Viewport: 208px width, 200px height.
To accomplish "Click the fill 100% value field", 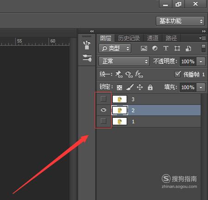I will pos(188,87).
